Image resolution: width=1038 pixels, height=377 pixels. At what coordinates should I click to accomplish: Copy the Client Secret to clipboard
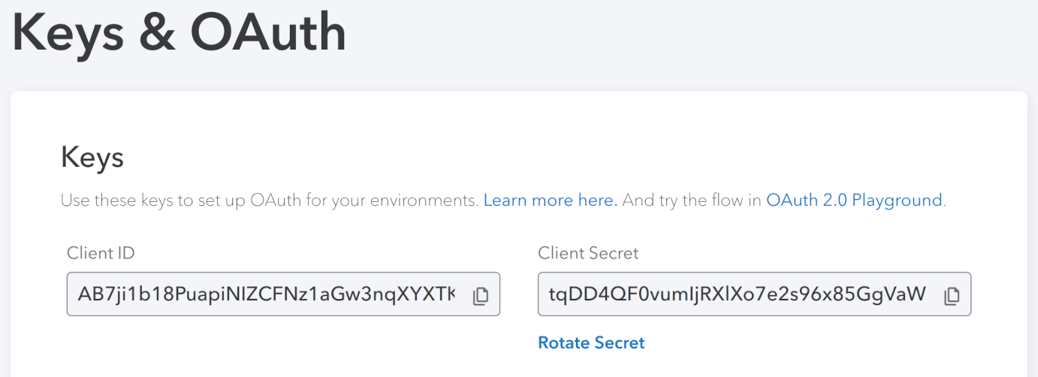pos(952,296)
